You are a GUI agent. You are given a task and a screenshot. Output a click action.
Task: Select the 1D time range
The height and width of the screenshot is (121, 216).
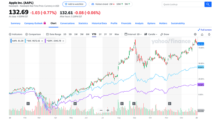coord(65,34)
